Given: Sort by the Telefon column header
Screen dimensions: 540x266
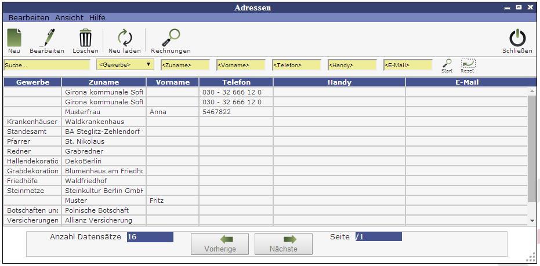Looking at the screenshot, I should point(236,82).
